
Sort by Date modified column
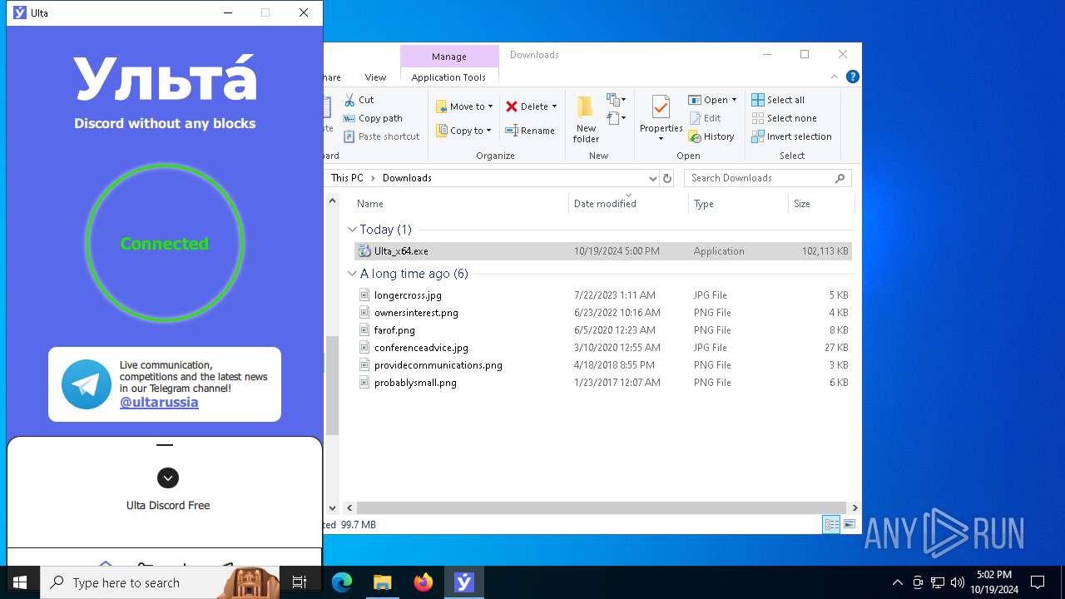tap(628, 204)
